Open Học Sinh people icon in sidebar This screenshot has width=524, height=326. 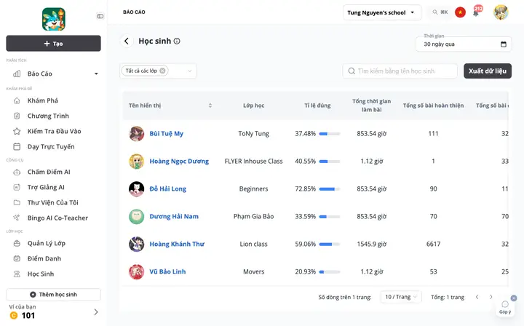point(17,274)
